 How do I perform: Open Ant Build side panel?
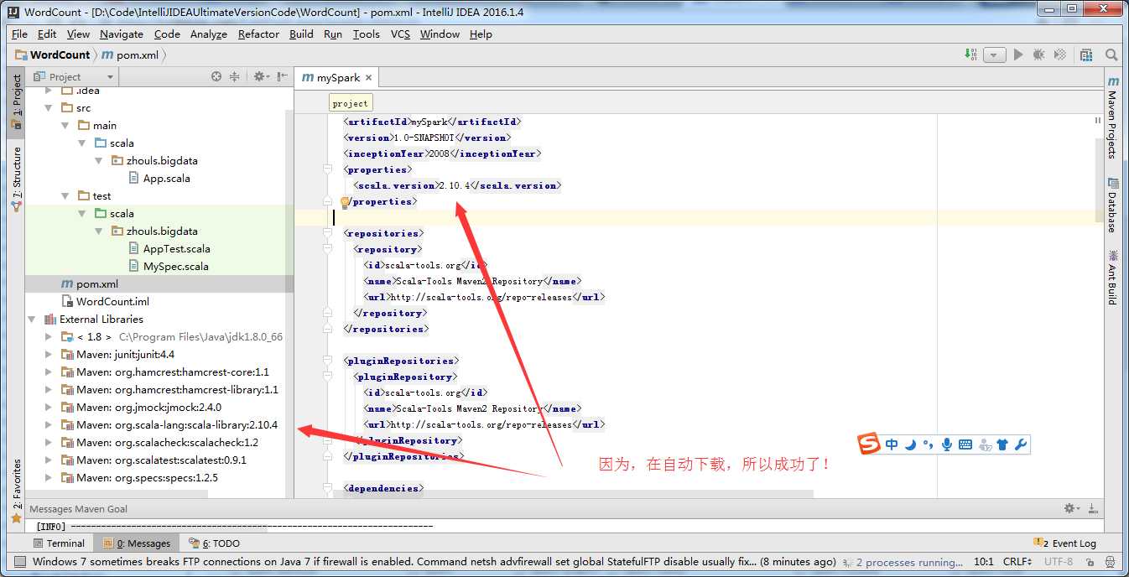click(1113, 278)
